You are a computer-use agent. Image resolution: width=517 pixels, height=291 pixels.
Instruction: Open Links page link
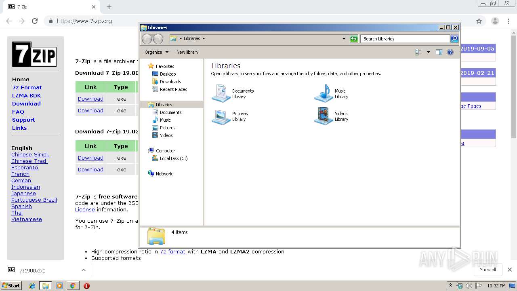(x=19, y=128)
